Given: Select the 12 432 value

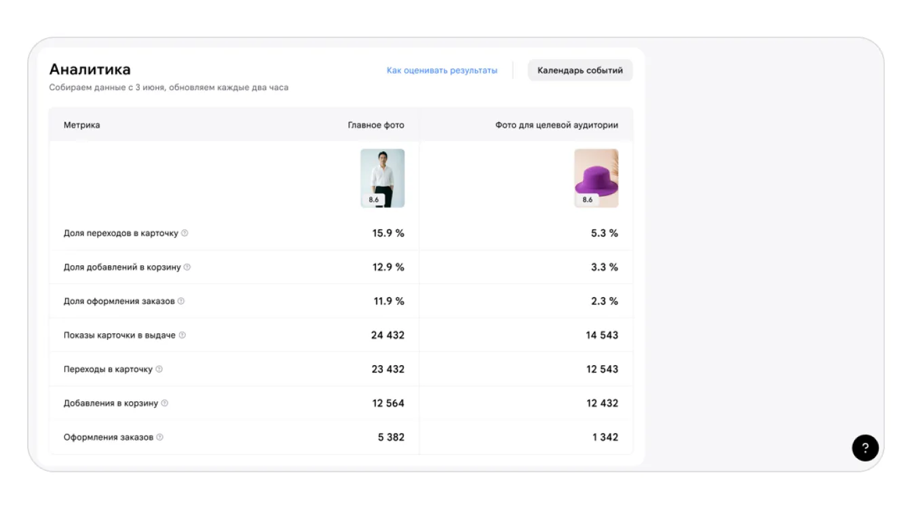Looking at the screenshot, I should point(603,403).
